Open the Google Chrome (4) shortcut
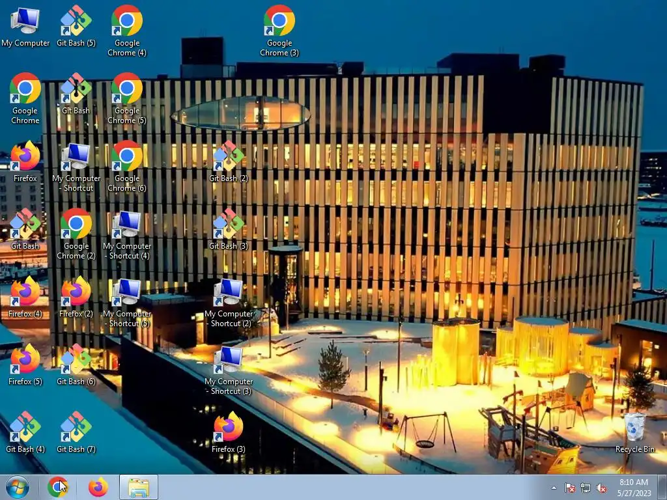This screenshot has height=500, width=667. click(127, 31)
